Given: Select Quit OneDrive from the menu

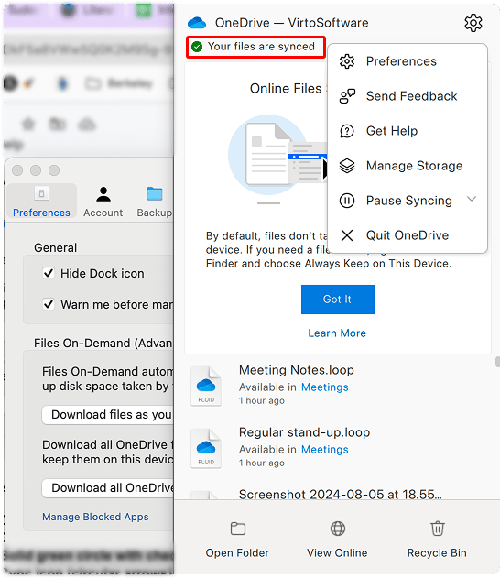Looking at the screenshot, I should [x=408, y=235].
